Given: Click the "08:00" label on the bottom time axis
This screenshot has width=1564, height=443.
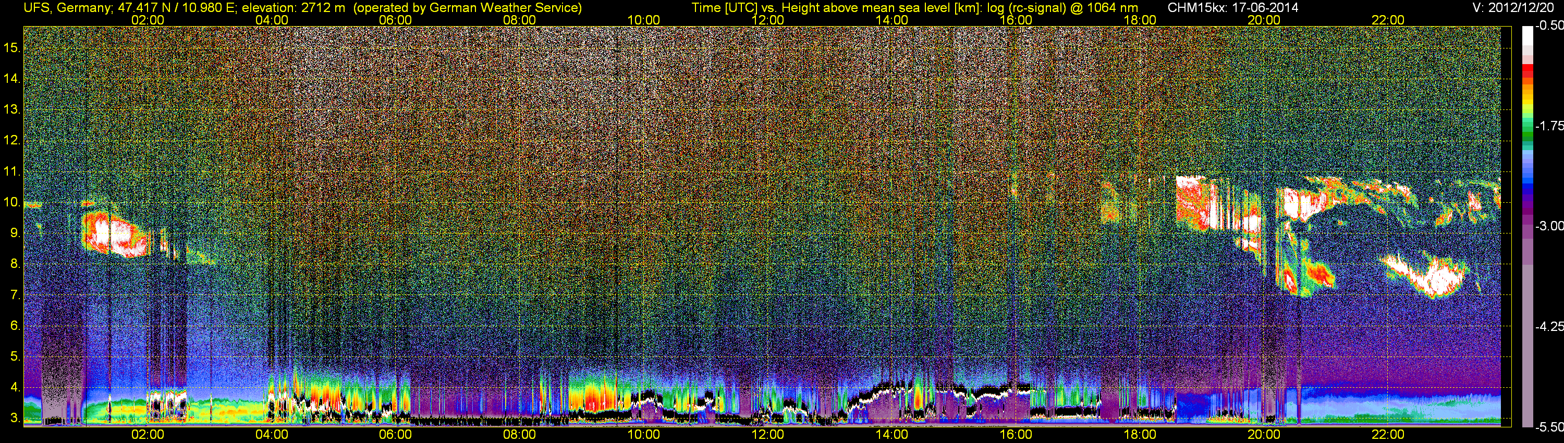Looking at the screenshot, I should tap(520, 435).
